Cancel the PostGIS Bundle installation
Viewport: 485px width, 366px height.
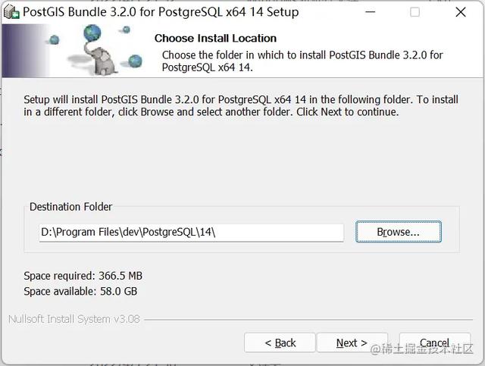coord(434,343)
